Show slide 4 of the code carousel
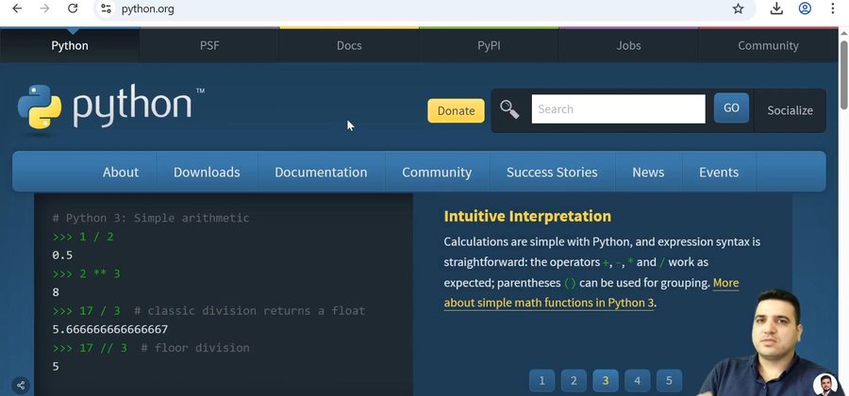The height and width of the screenshot is (396, 849). coord(638,381)
